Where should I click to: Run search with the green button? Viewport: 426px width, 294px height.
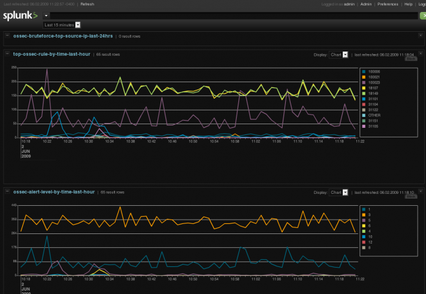tap(423, 16)
